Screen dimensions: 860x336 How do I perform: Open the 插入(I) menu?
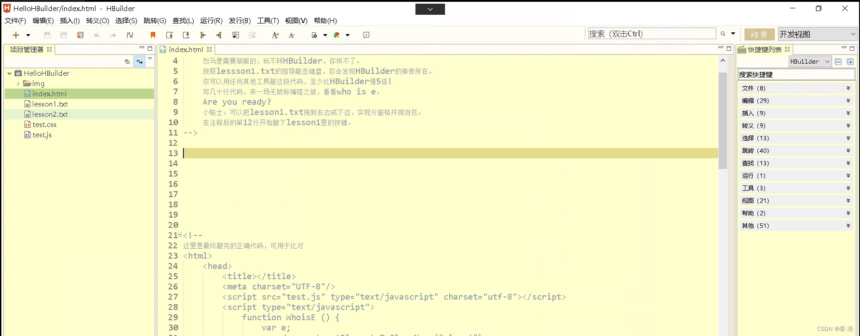pyautogui.click(x=70, y=21)
